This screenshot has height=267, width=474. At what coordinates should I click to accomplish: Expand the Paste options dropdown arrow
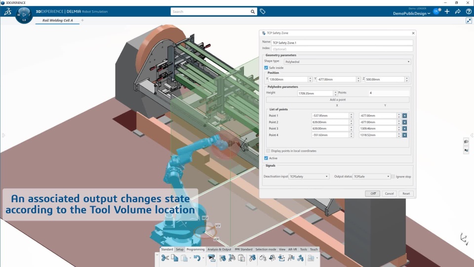click(190, 258)
